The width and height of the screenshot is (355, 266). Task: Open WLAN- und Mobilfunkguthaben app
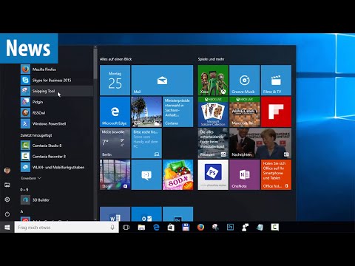click(57, 167)
